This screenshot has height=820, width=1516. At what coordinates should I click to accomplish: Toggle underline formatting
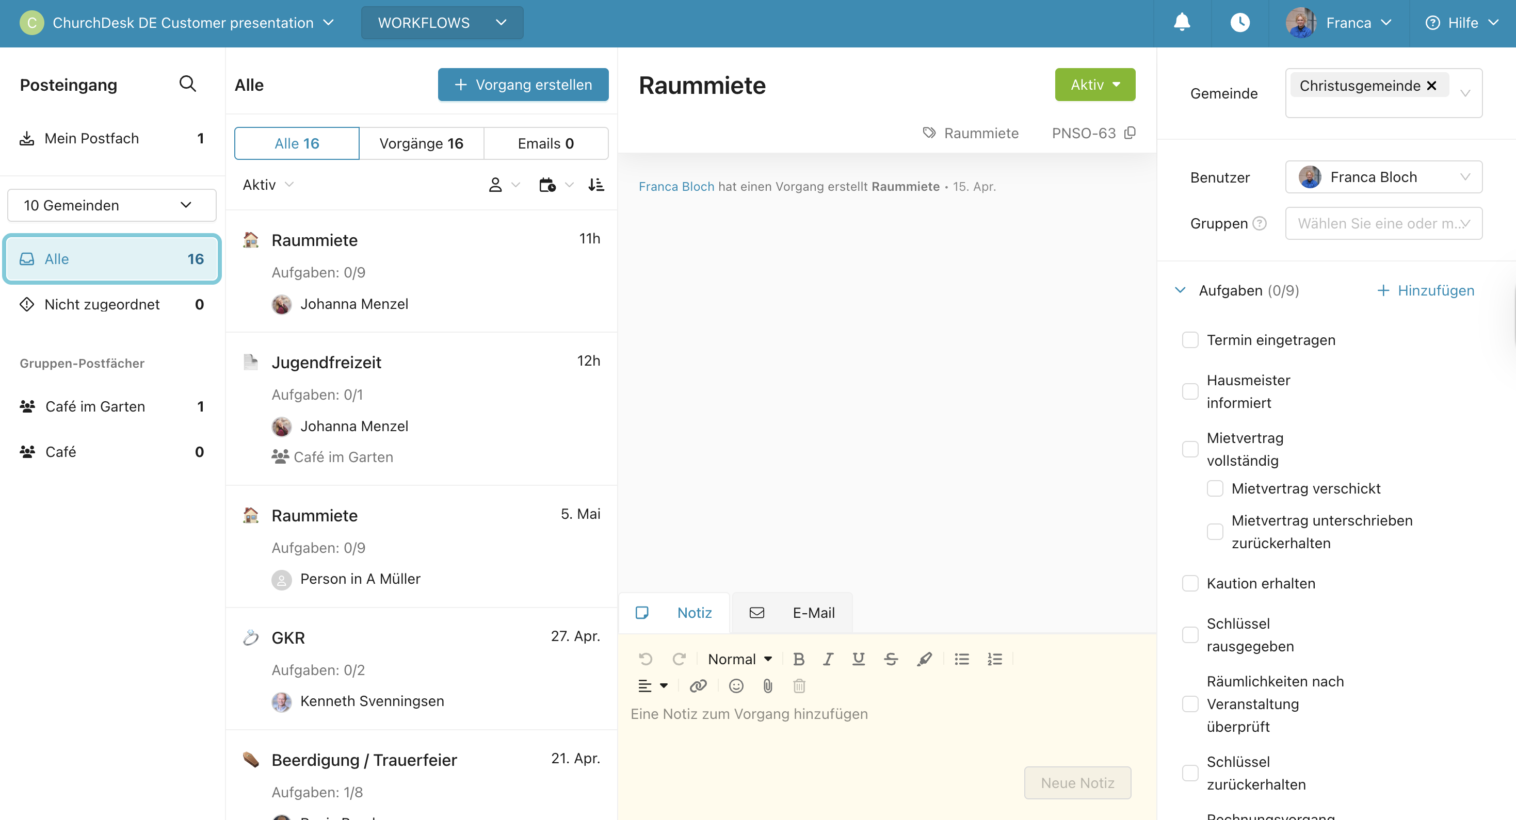click(859, 659)
